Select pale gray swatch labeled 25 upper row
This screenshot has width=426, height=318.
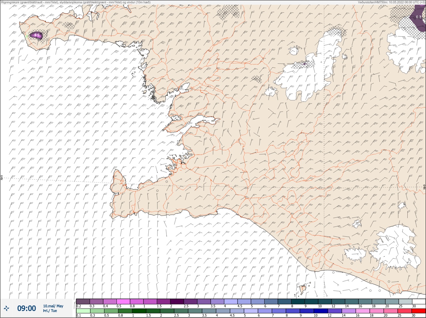tap(405, 301)
